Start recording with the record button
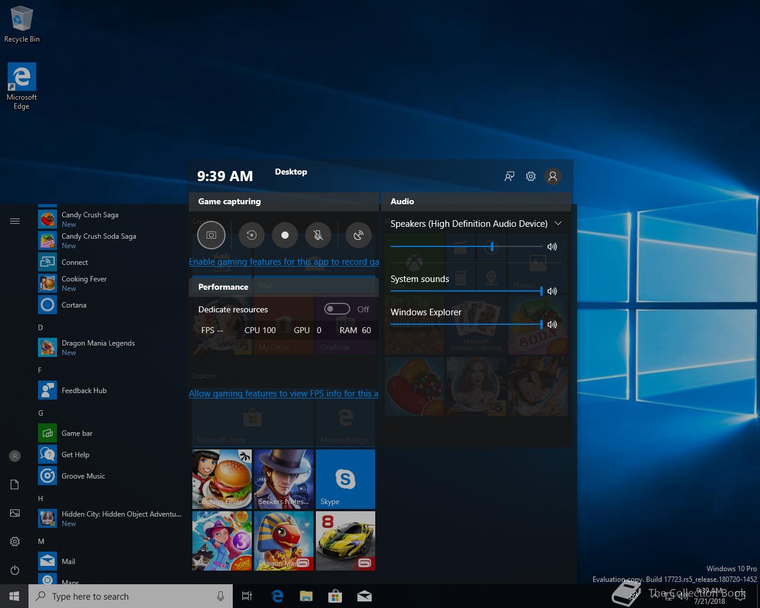 click(x=285, y=235)
